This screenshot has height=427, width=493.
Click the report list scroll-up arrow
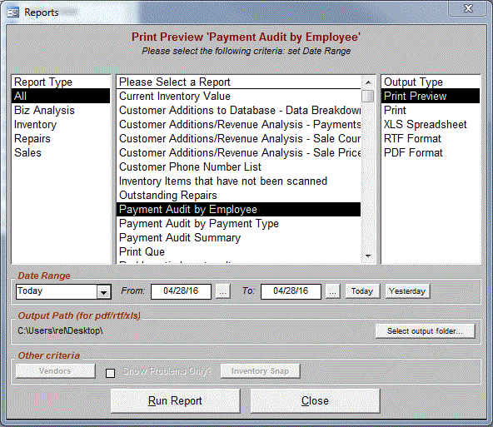click(368, 82)
